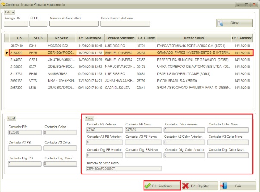
Task: Click the Filtrar button
Action: click(234, 23)
